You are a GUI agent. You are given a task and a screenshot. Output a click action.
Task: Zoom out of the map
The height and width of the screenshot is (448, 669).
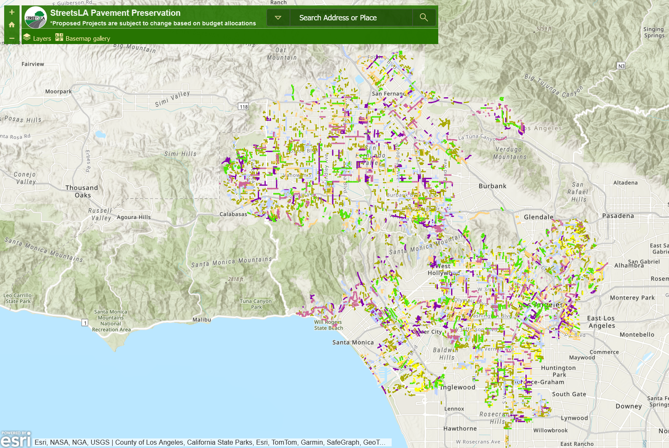pyautogui.click(x=12, y=38)
